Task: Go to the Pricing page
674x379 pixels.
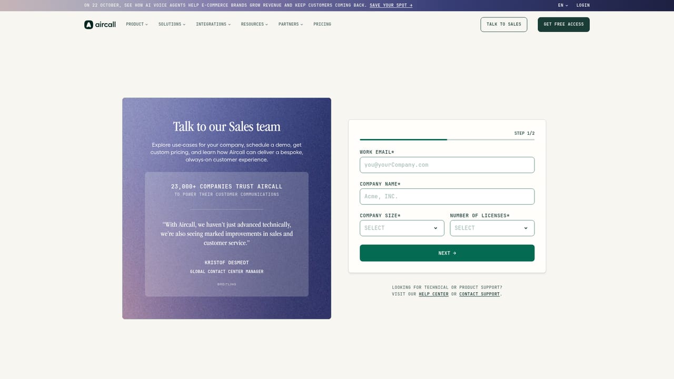Action: [x=322, y=24]
